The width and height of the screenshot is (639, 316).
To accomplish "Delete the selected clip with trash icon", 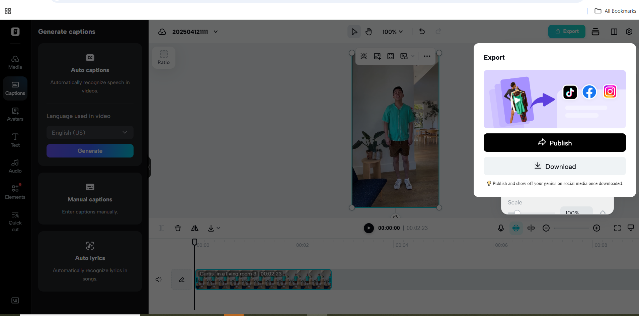I will tap(178, 228).
